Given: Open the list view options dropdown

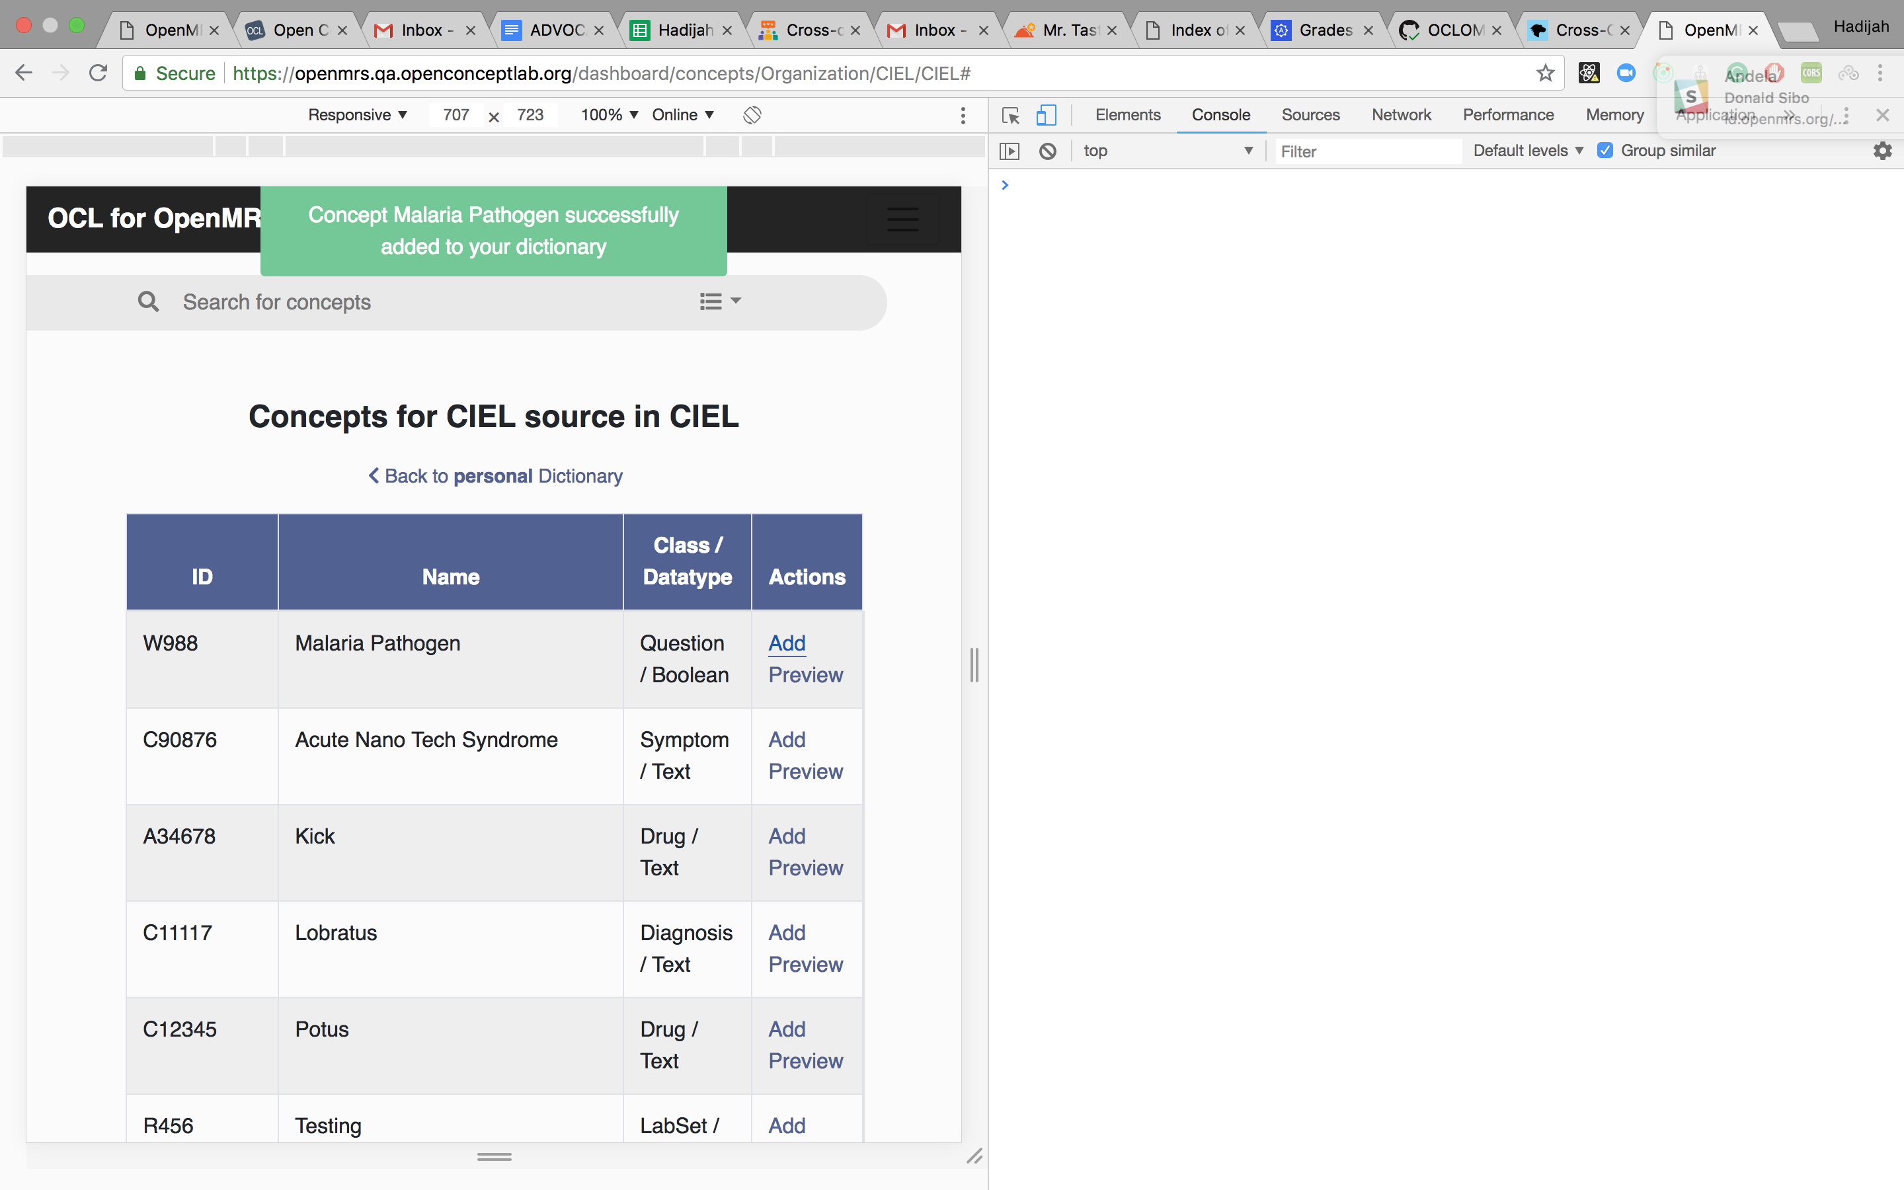Looking at the screenshot, I should click(720, 301).
